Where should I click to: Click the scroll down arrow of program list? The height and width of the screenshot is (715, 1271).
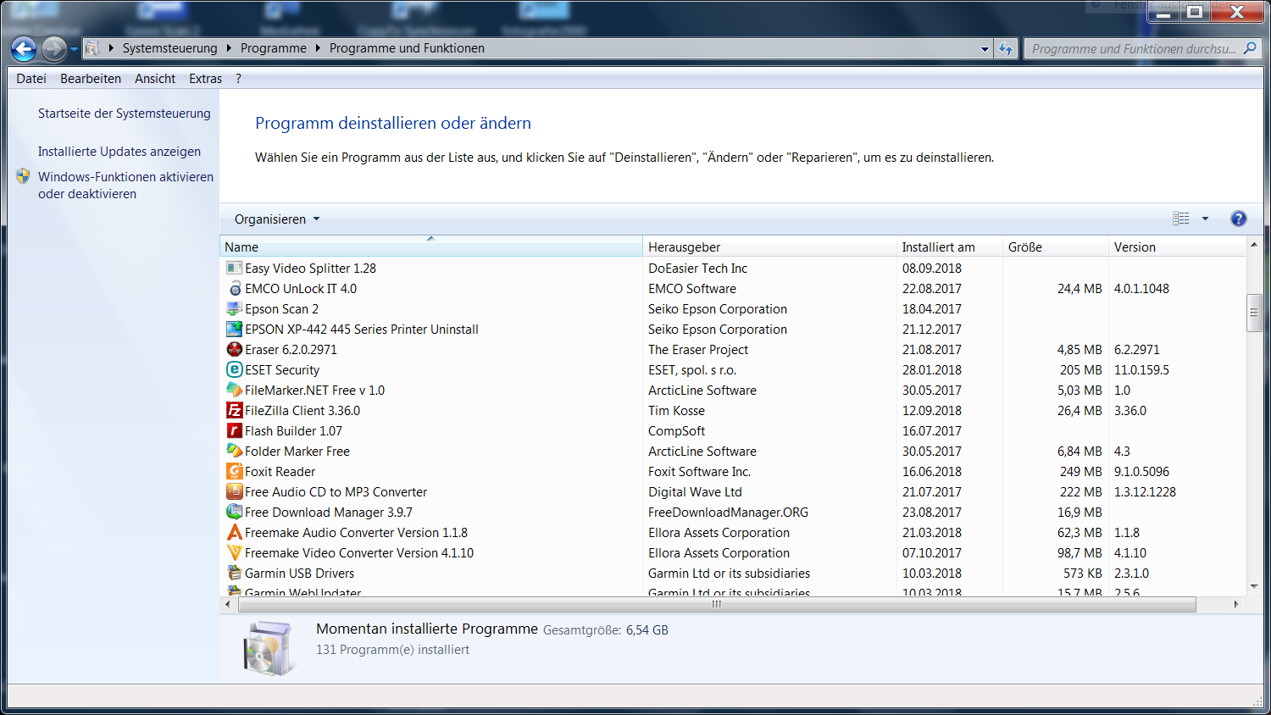(x=1254, y=585)
